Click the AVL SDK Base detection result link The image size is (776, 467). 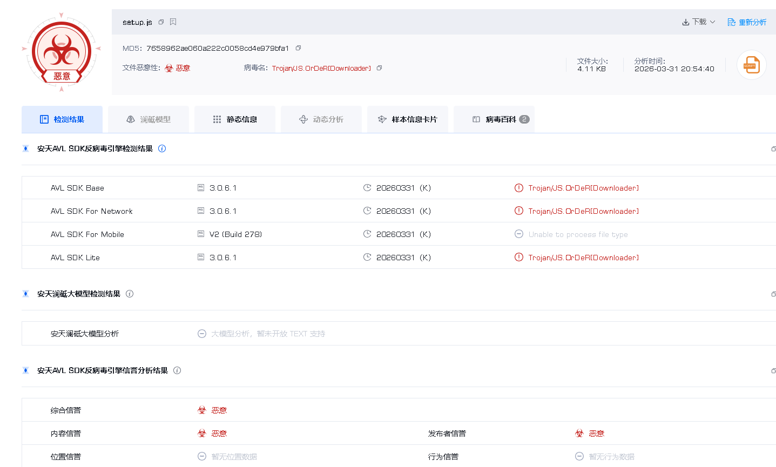583,188
